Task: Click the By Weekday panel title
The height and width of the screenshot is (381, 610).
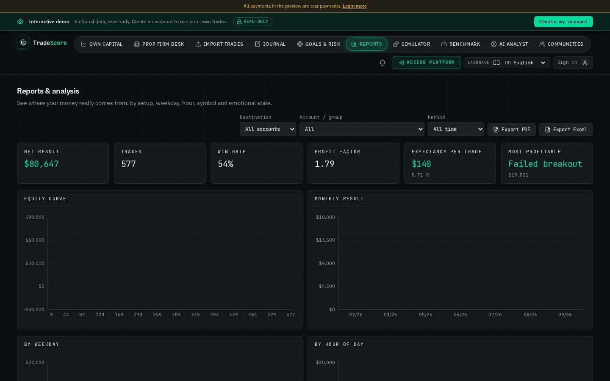Action: pyautogui.click(x=42, y=344)
